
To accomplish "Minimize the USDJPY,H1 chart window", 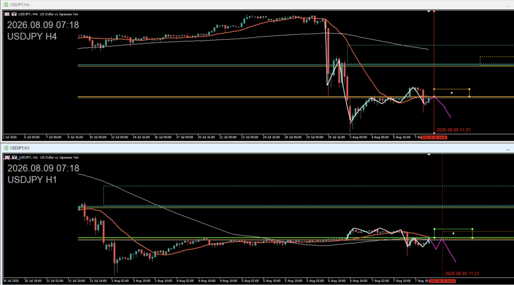I will coord(508,150).
